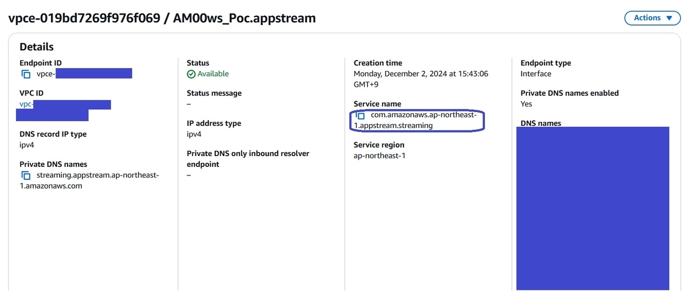Click the Service name field label
This screenshot has width=687, height=291.
point(377,104)
